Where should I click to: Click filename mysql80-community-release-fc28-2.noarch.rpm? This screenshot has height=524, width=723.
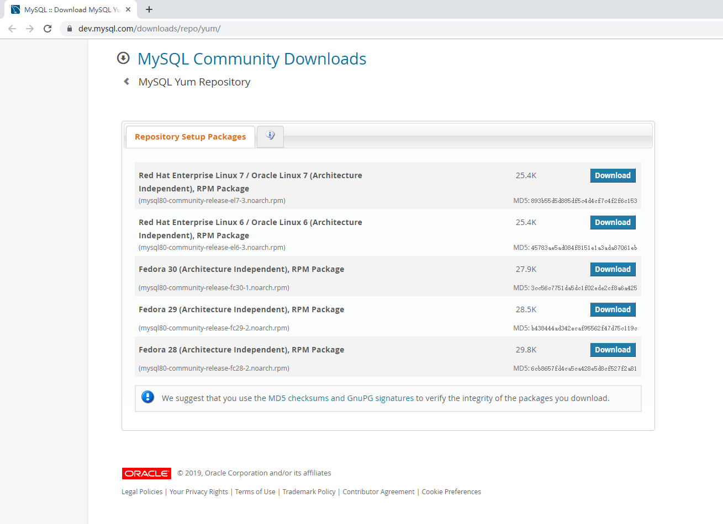[214, 368]
